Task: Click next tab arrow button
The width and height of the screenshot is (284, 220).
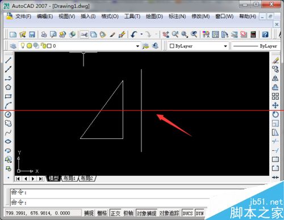Action: pos(33,179)
